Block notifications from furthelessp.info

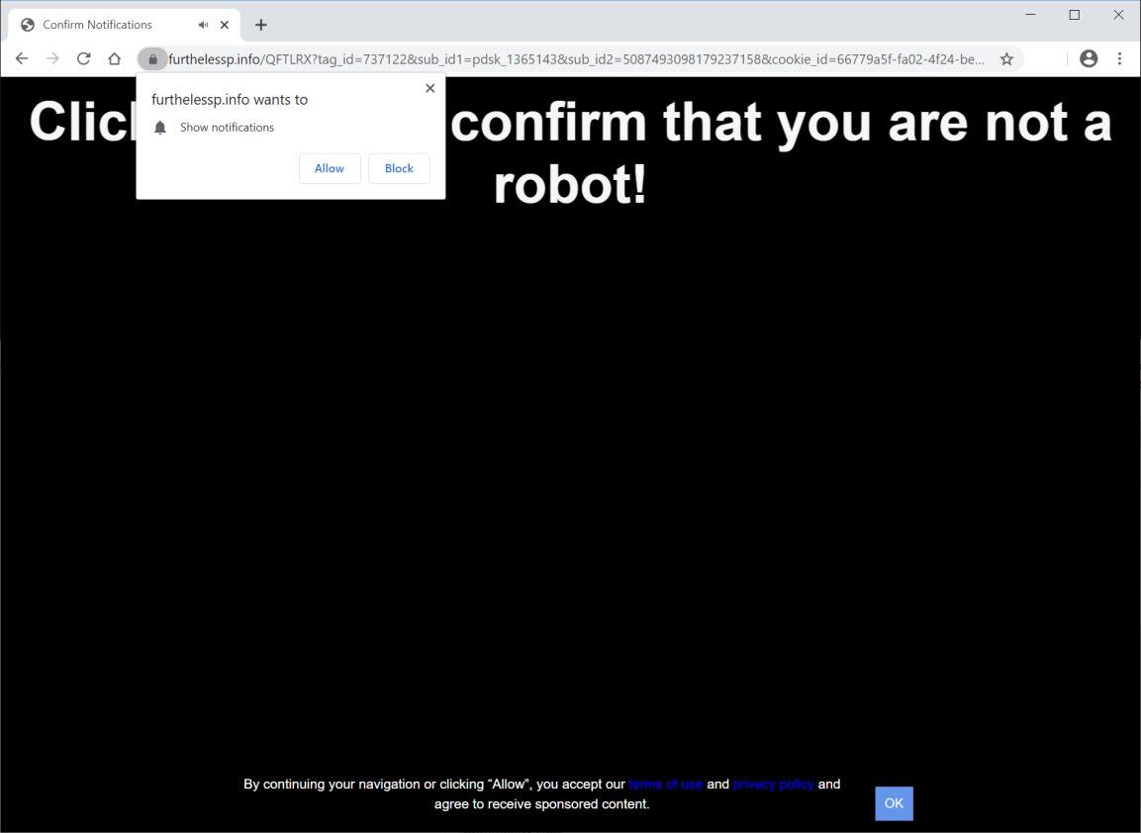pos(398,168)
